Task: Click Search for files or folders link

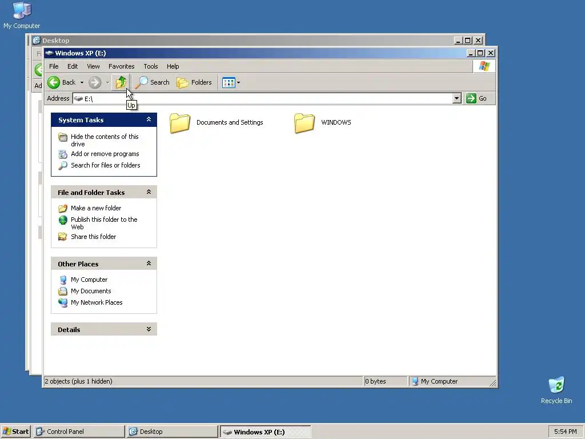Action: tap(106, 165)
